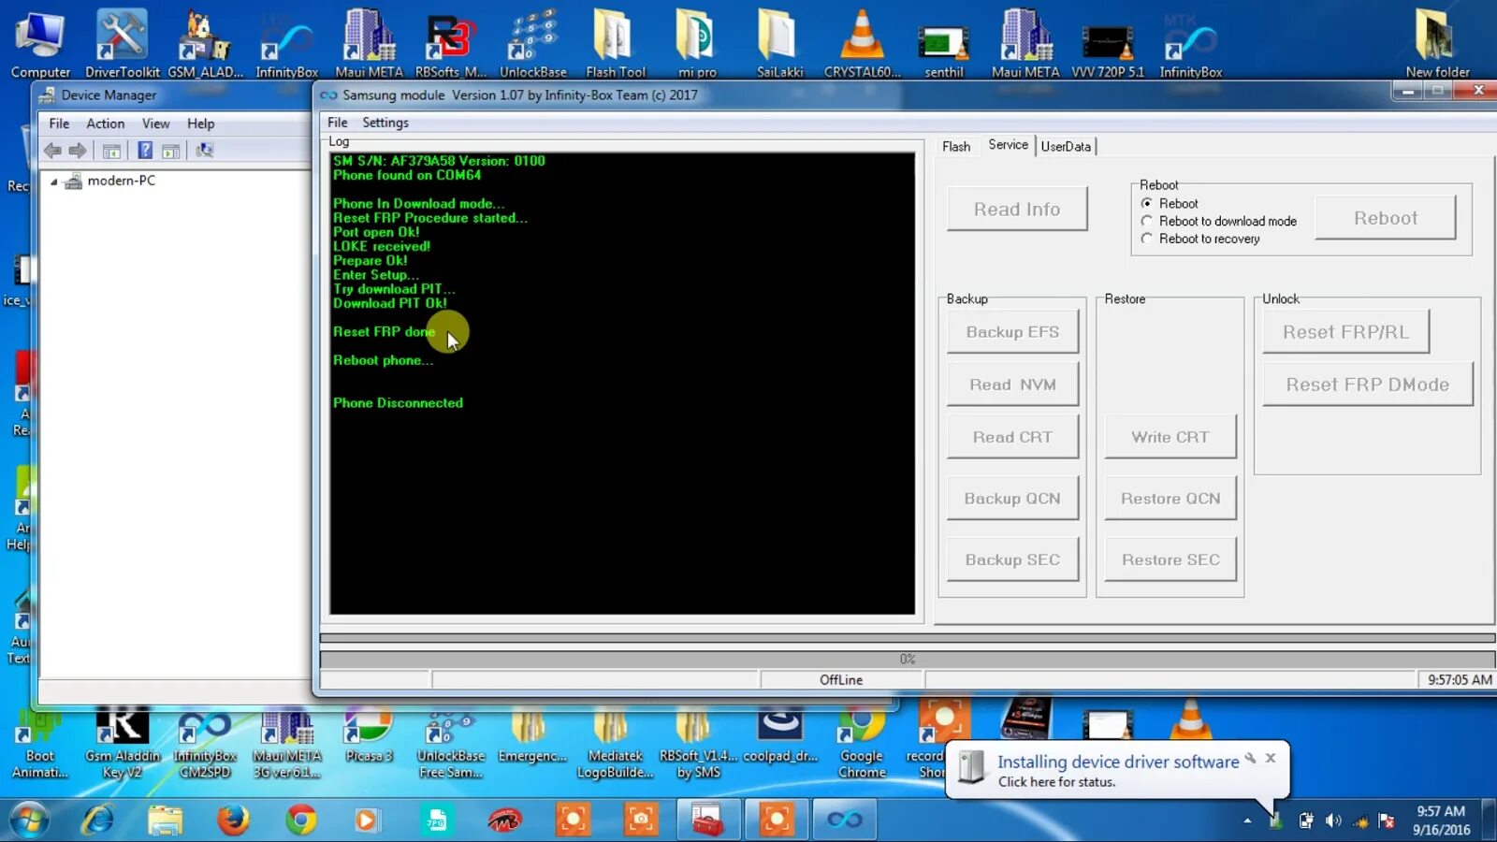The image size is (1497, 842).
Task: Click the Write CRT button
Action: pyautogui.click(x=1170, y=437)
